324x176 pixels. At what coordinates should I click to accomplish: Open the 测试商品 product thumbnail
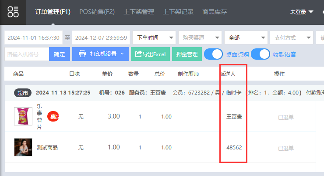[x=23, y=147]
